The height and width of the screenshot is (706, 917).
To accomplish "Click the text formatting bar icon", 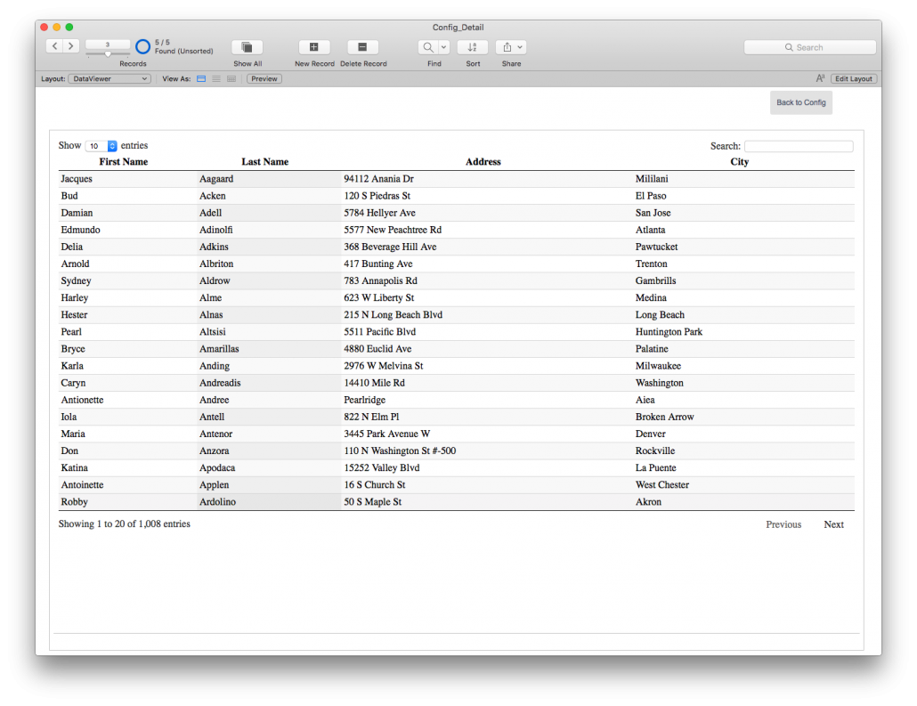I will (x=820, y=78).
